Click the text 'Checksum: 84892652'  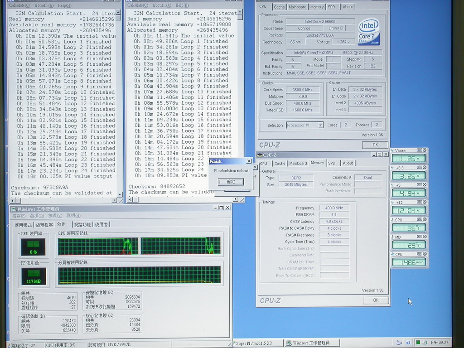[157, 186]
